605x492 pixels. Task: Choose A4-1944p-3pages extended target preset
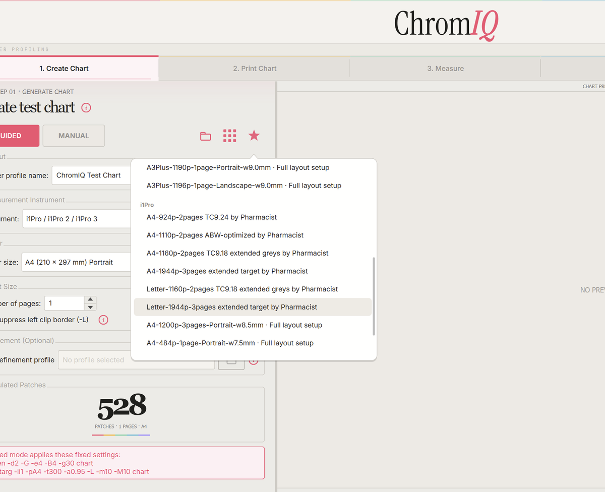point(253,271)
